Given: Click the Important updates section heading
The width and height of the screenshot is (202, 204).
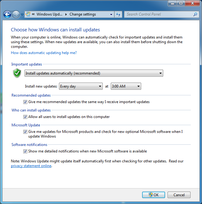Looking at the screenshot, I should point(26,64).
